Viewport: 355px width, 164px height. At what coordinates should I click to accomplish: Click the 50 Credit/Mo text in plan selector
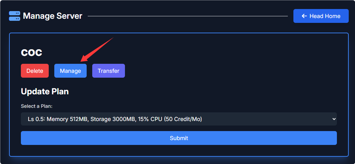185,119
